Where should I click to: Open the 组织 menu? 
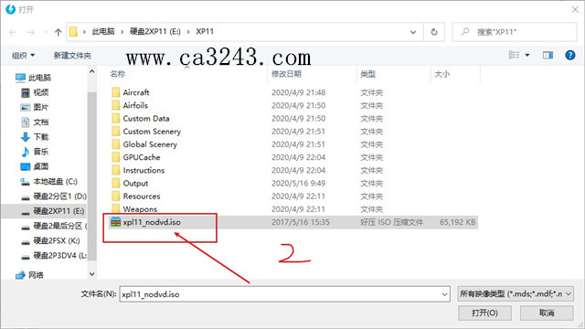point(23,56)
